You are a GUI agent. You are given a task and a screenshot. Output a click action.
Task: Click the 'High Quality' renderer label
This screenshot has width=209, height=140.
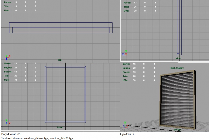point(177,68)
